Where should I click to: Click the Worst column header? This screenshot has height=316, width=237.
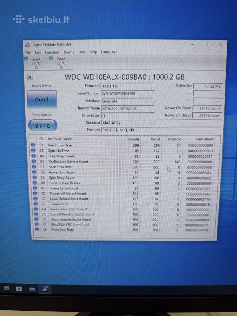coord(156,139)
